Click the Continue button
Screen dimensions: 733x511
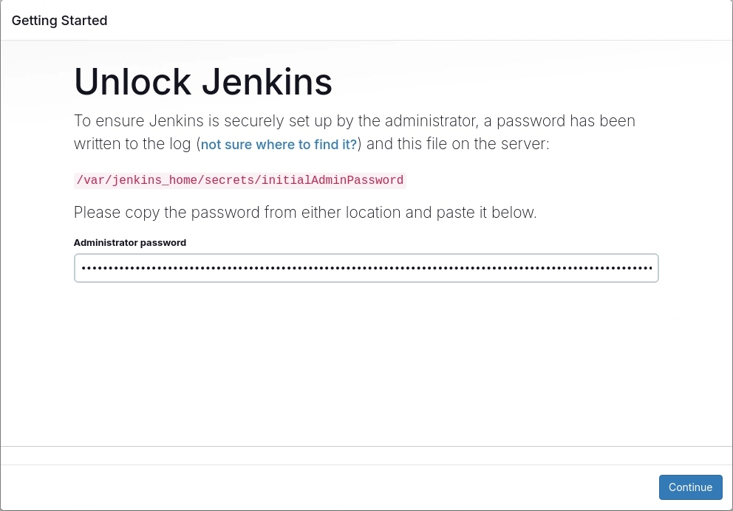click(x=690, y=487)
